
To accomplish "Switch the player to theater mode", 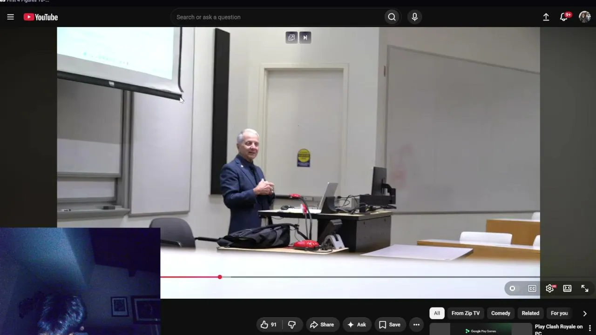I will point(567,288).
